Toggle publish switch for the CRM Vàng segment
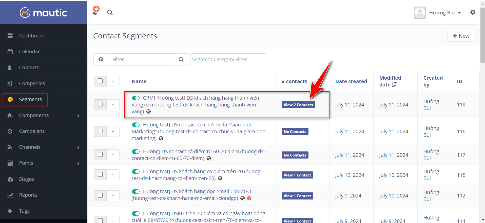Image resolution: width=485 pixels, height=223 pixels. coord(136,98)
